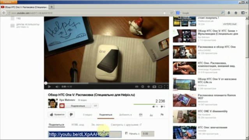This screenshot has height=140, width=249.
Task: Open the Firefox menu button
Action: pyautogui.click(x=9, y=2)
